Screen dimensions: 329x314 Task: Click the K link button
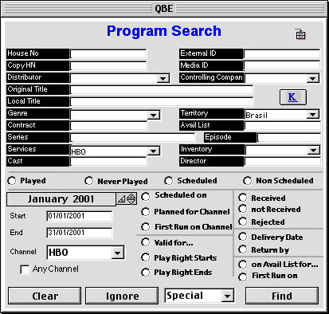tap(293, 97)
